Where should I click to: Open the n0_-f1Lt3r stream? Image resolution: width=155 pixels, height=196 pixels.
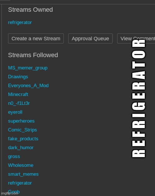click(19, 103)
